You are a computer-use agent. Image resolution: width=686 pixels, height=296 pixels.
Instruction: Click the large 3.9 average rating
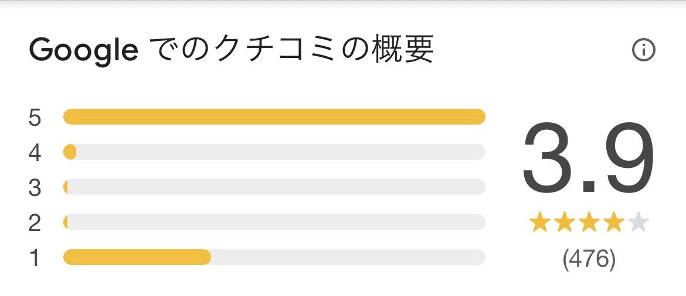(x=588, y=159)
